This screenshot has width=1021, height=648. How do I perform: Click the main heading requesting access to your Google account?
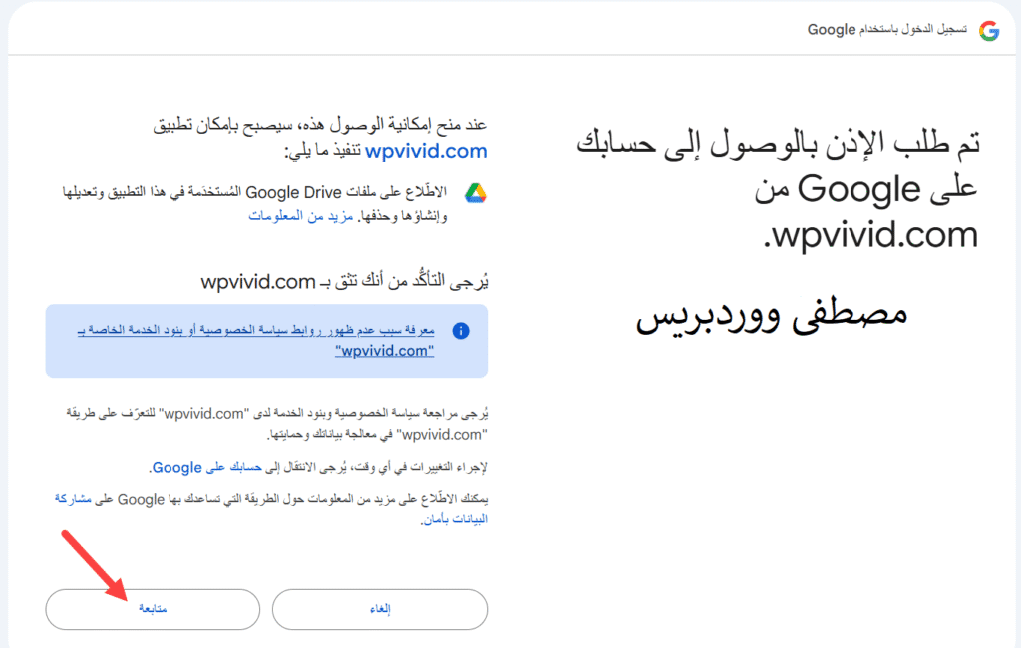(x=778, y=188)
